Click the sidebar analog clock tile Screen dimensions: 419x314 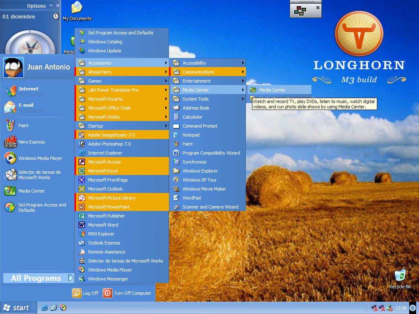click(x=30, y=43)
